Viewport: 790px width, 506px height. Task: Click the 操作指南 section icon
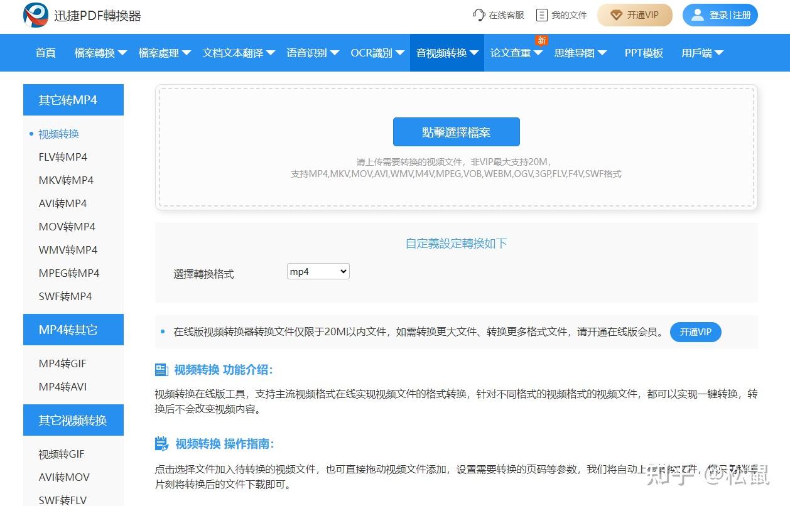[x=161, y=444]
